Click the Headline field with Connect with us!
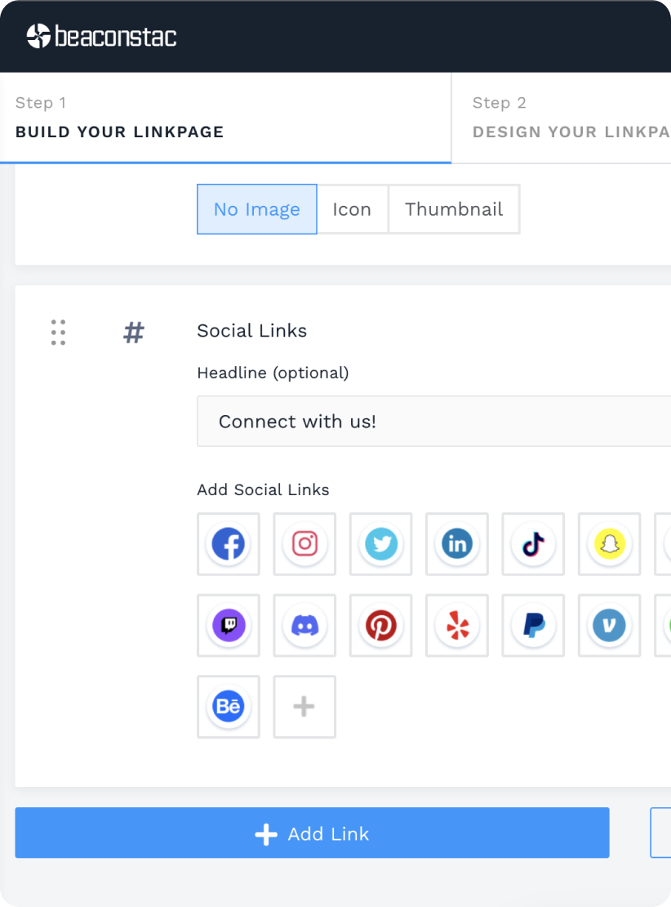671x907 pixels. [434, 421]
